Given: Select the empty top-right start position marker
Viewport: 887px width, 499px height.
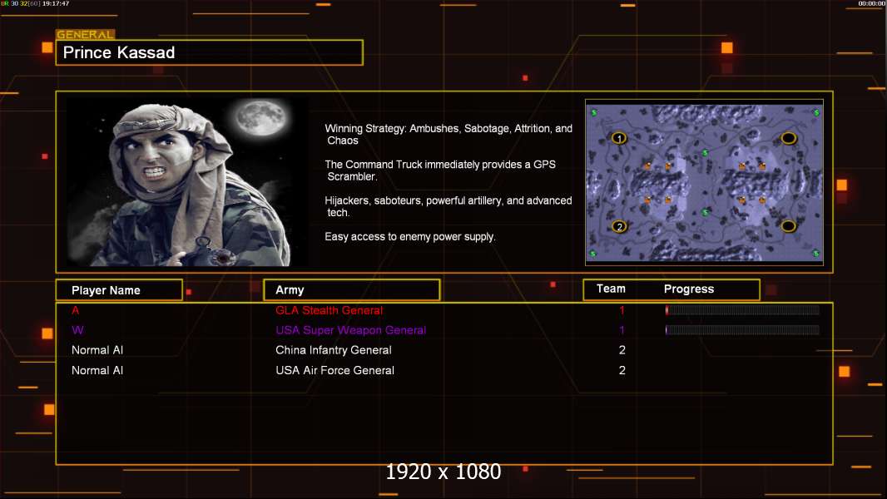Looking at the screenshot, I should [789, 138].
